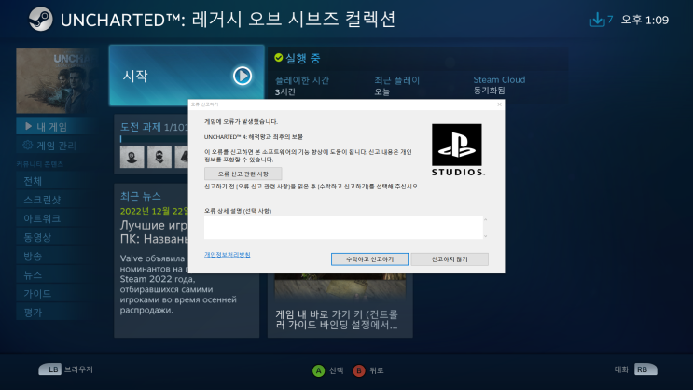This screenshot has width=693, height=390.
Task: Click the Russian news headline Лучшие игр
Action: point(154,232)
